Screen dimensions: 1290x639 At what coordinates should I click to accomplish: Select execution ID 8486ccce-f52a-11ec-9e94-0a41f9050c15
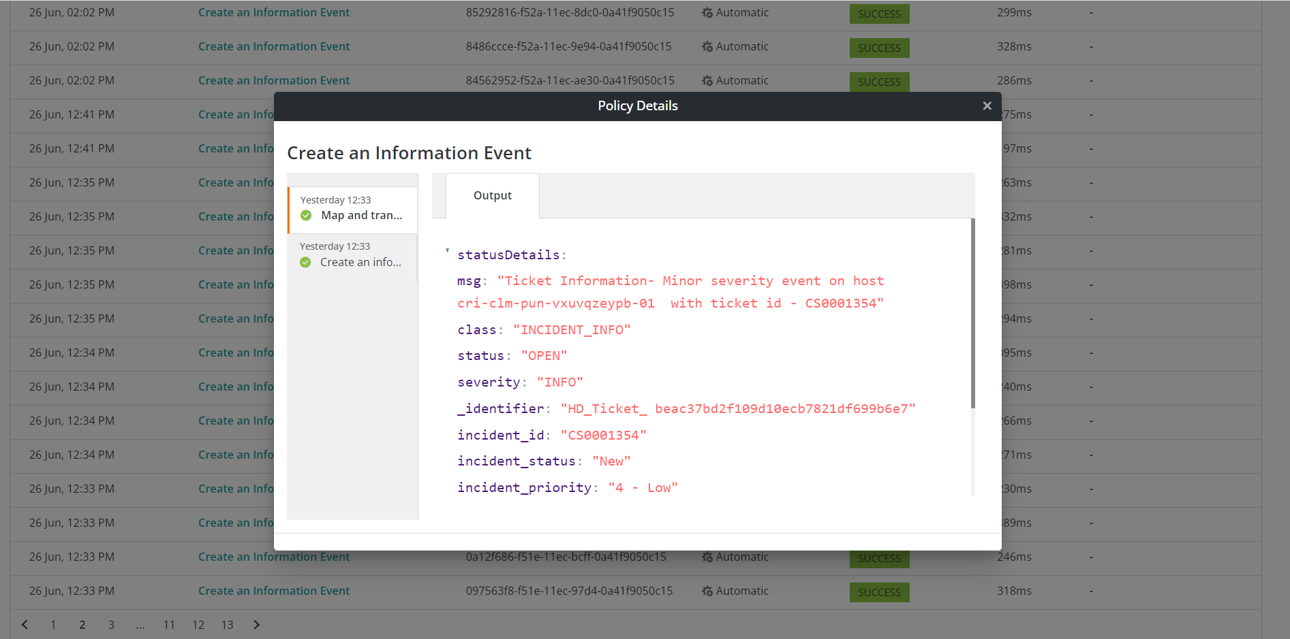(568, 46)
